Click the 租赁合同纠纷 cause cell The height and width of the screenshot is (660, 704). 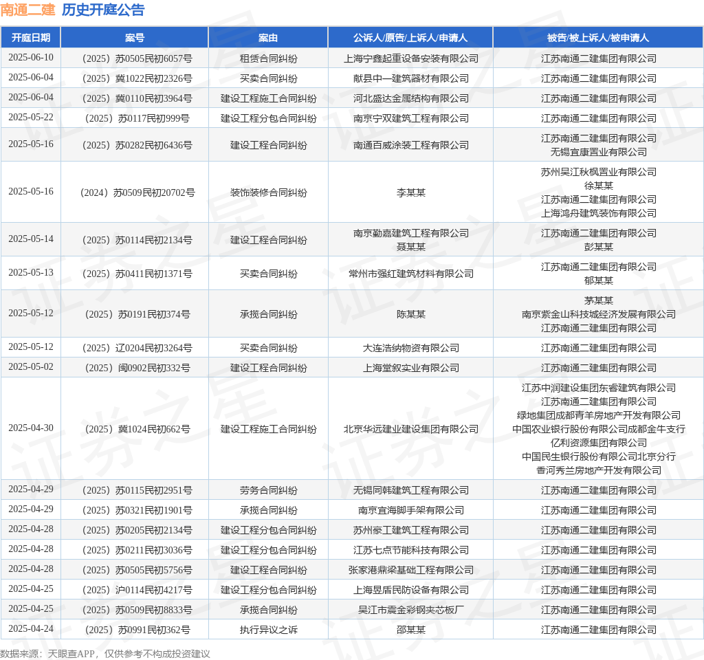[x=269, y=58]
